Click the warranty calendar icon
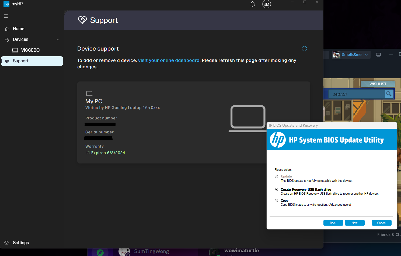Image resolution: width=401 pixels, height=256 pixels. (x=88, y=153)
